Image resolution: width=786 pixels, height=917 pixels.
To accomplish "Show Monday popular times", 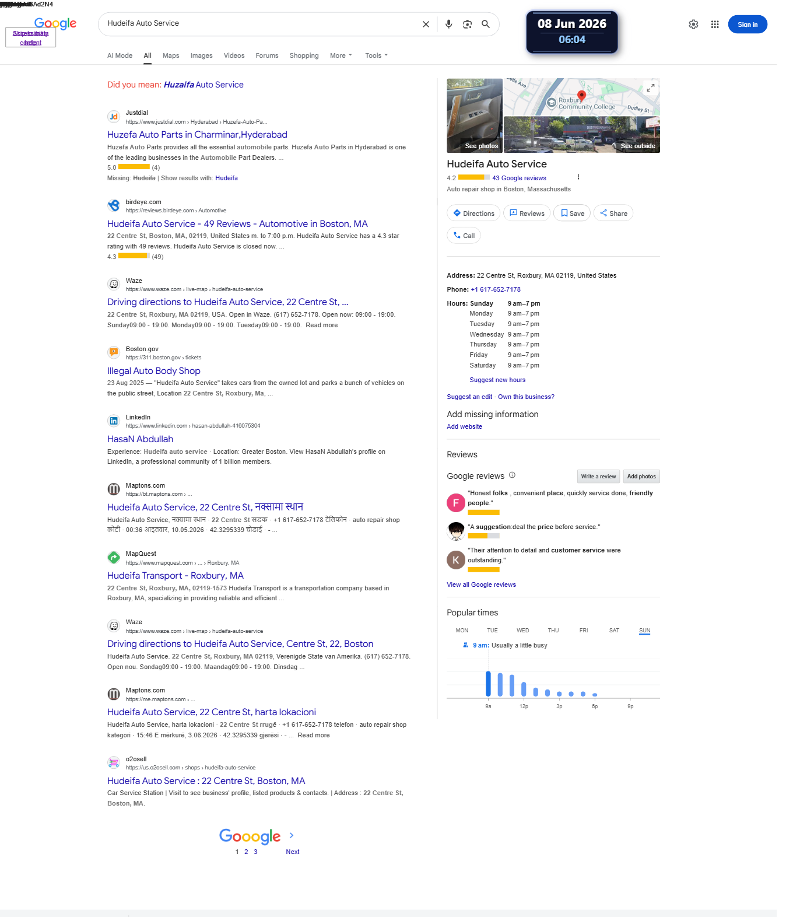I will 462,631.
